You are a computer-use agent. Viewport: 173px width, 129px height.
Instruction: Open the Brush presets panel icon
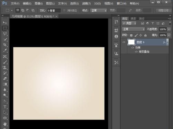click(x=116, y=45)
